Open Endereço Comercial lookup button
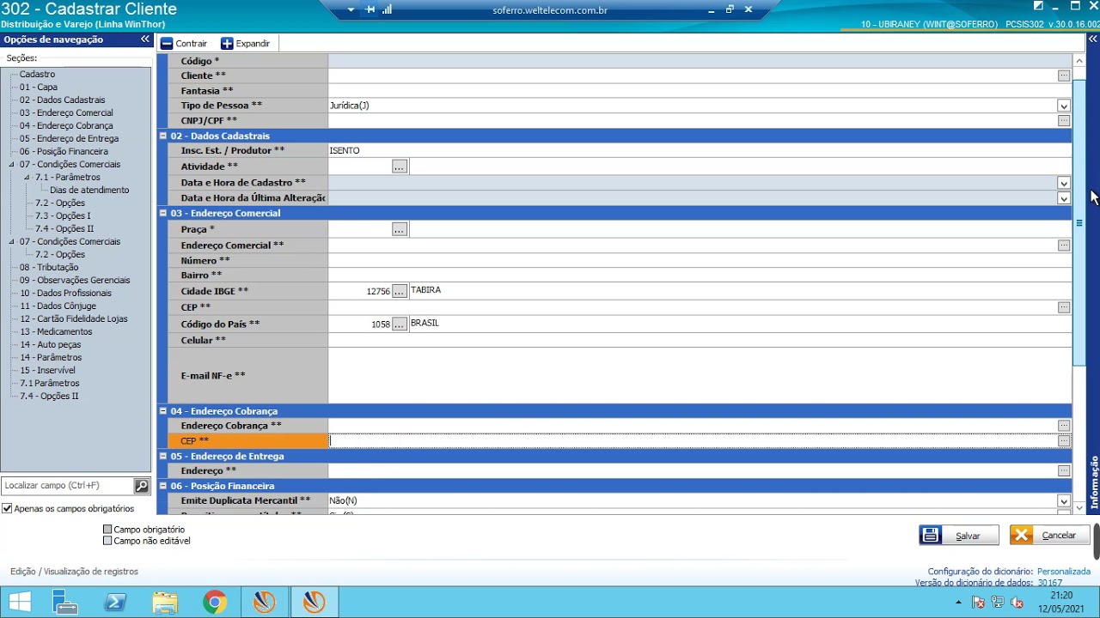 pyautogui.click(x=1064, y=245)
